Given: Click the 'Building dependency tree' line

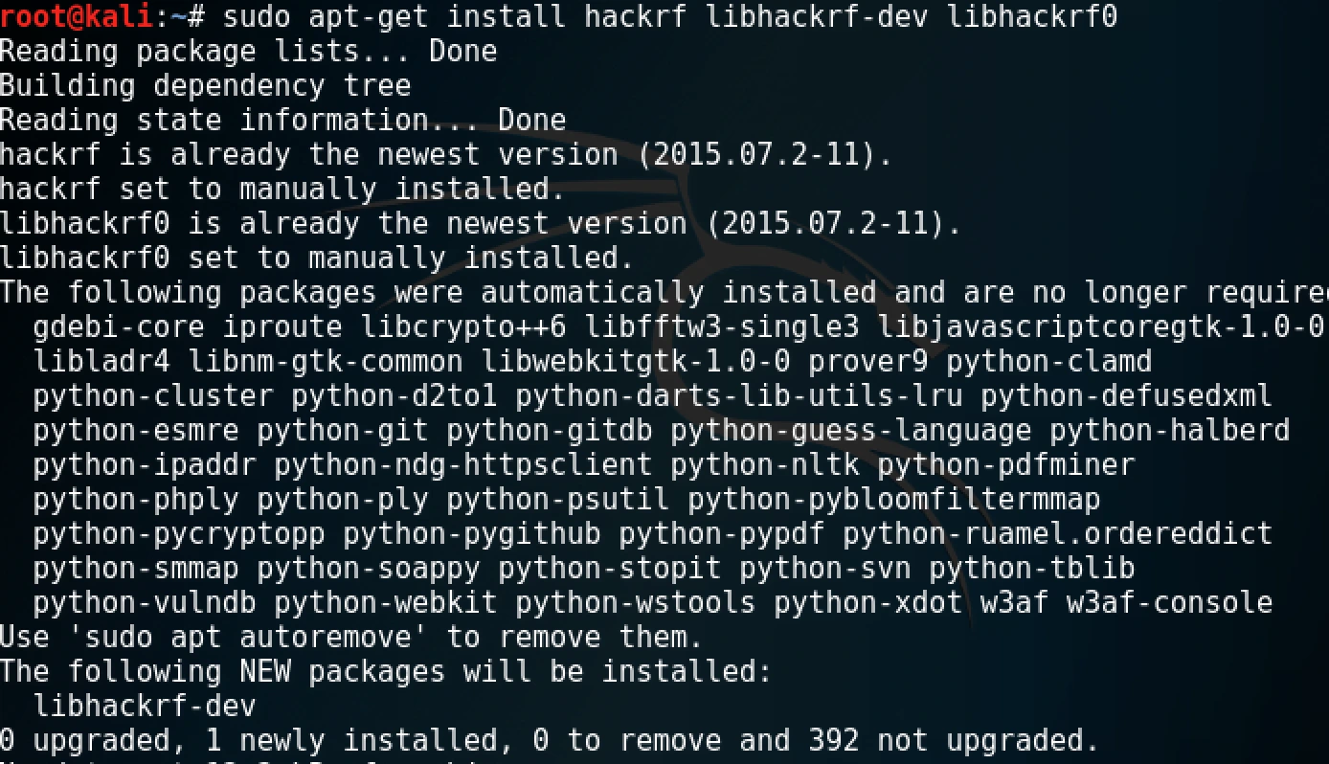Looking at the screenshot, I should (205, 85).
